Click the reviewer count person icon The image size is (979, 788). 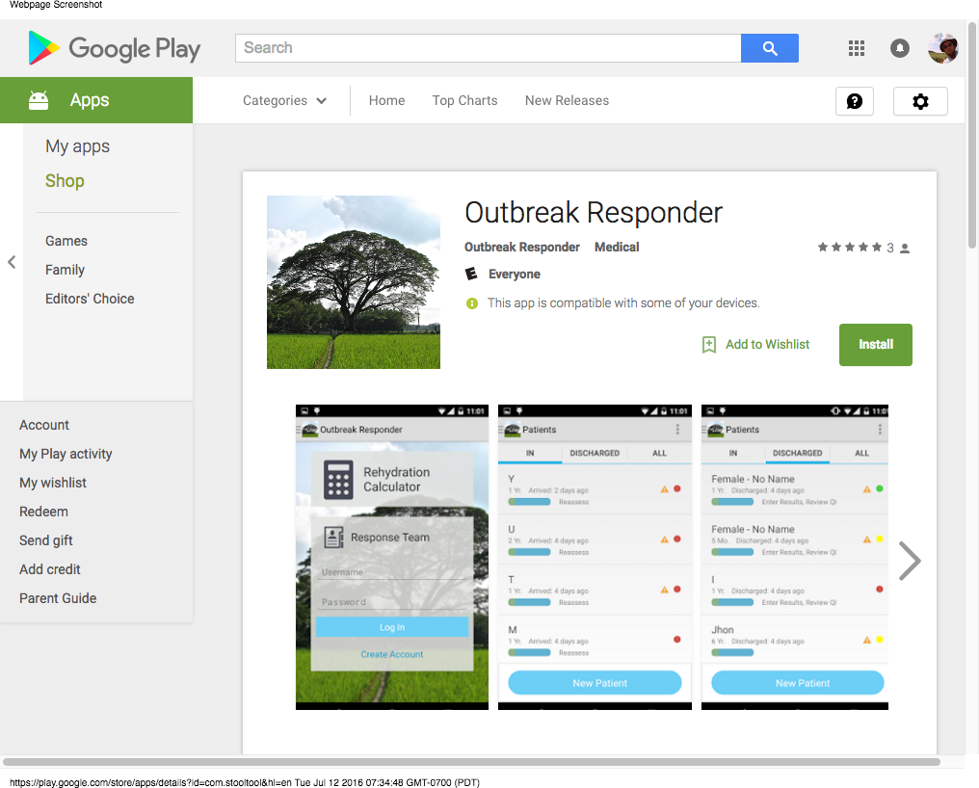point(905,249)
